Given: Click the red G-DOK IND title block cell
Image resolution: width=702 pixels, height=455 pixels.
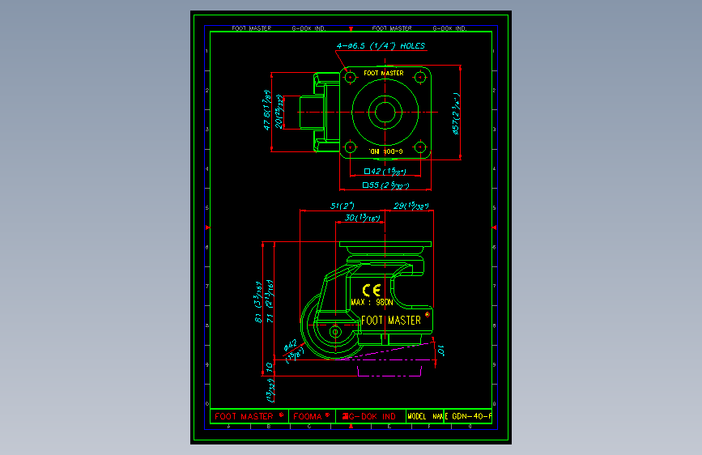Looking at the screenshot, I should tap(370, 416).
